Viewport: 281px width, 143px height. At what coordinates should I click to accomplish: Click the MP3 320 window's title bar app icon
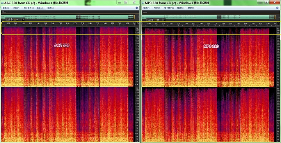(143, 2)
